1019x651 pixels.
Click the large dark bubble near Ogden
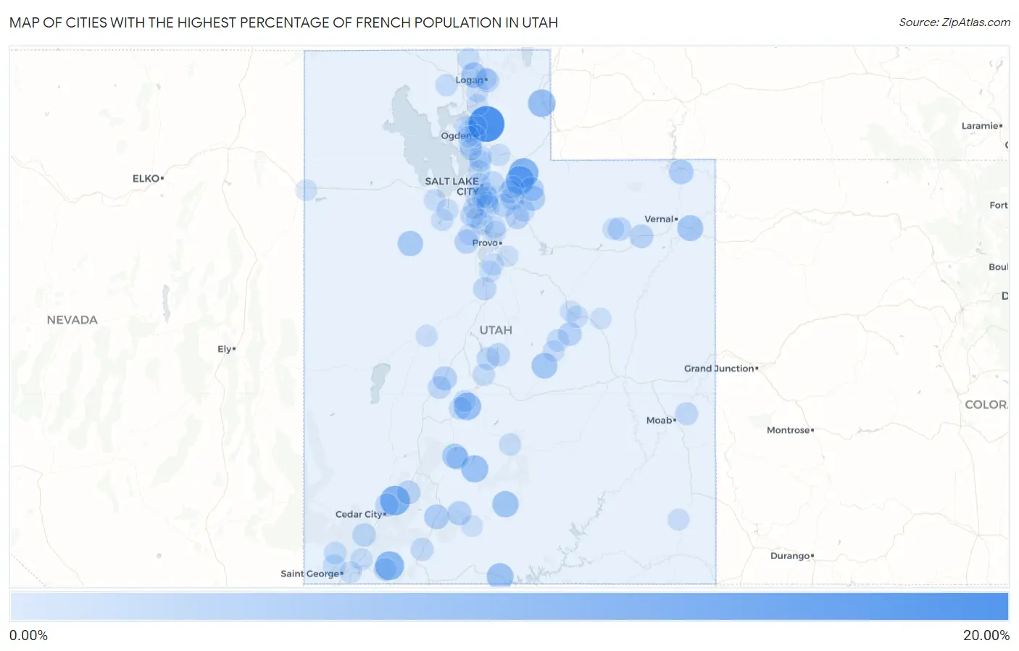486,124
